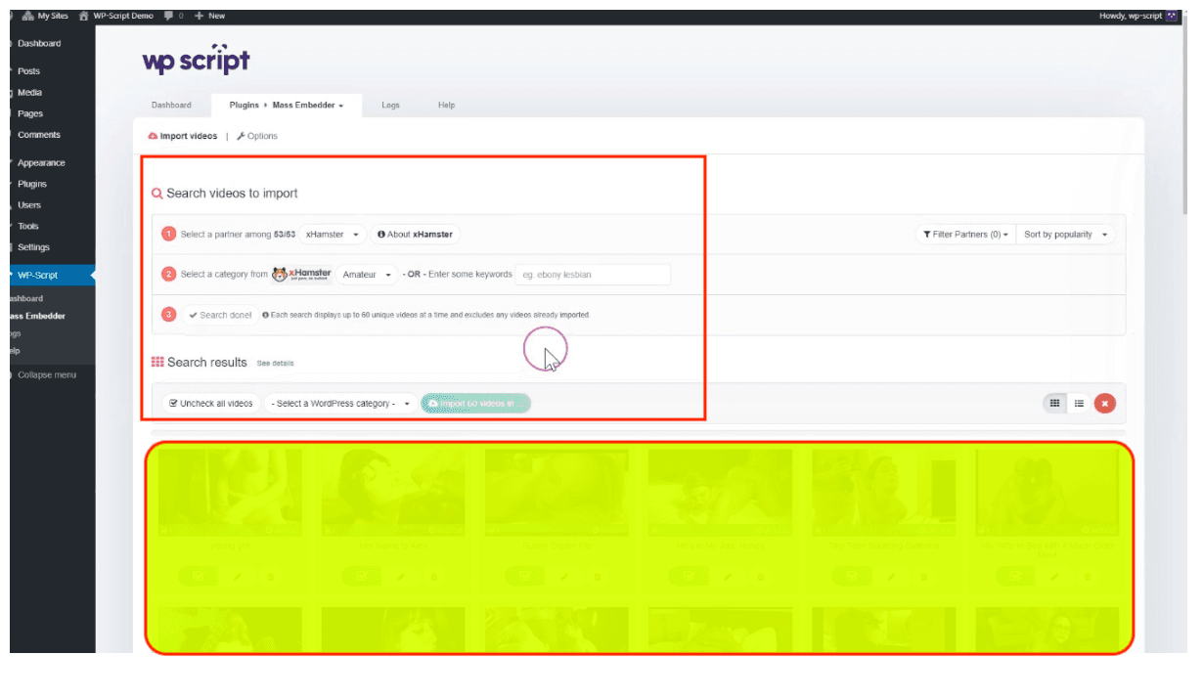Open Plugins Mass Embedder tab dropdown

coord(287,106)
